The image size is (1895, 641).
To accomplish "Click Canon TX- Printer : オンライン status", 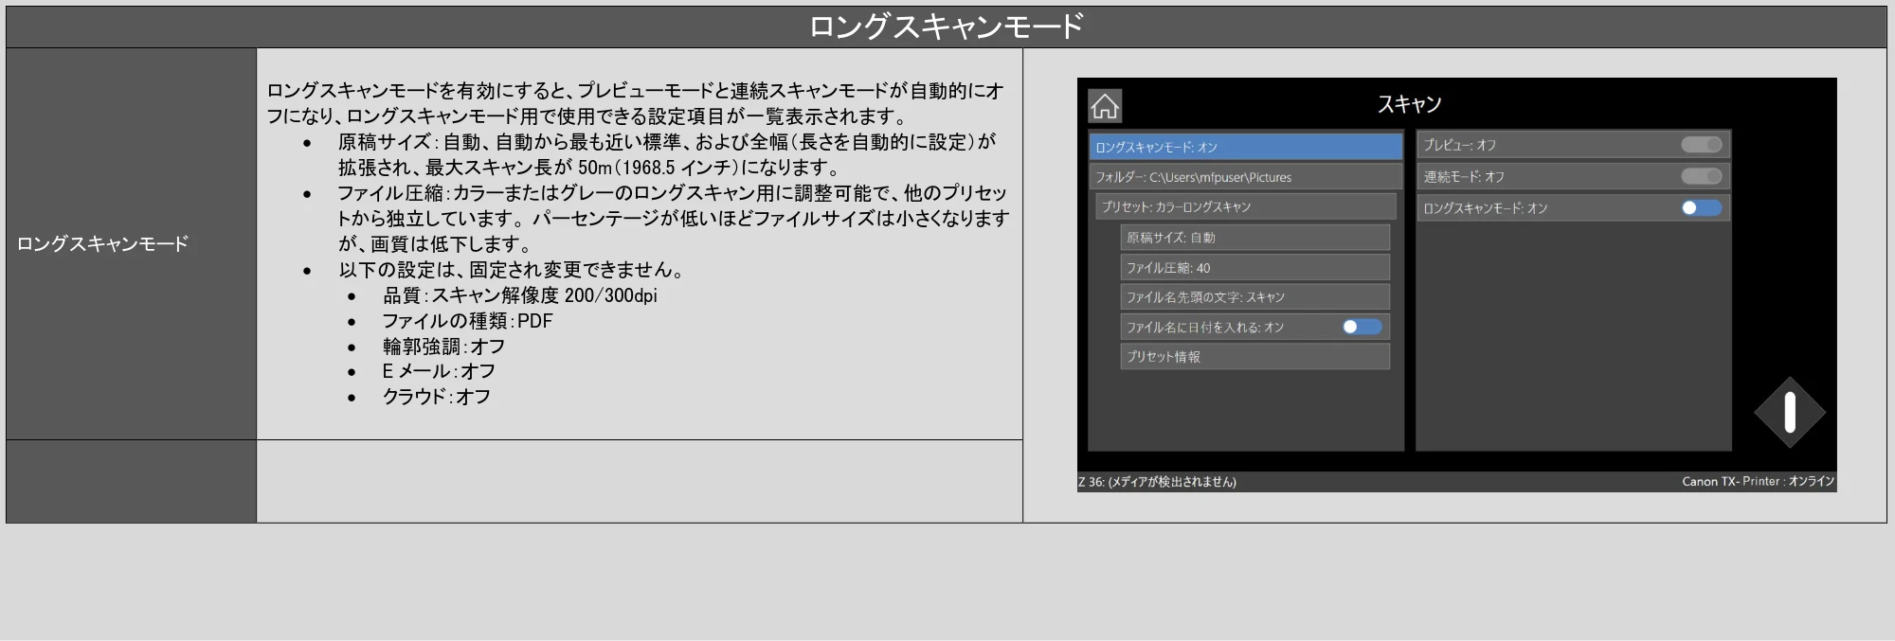I will coord(1759,481).
